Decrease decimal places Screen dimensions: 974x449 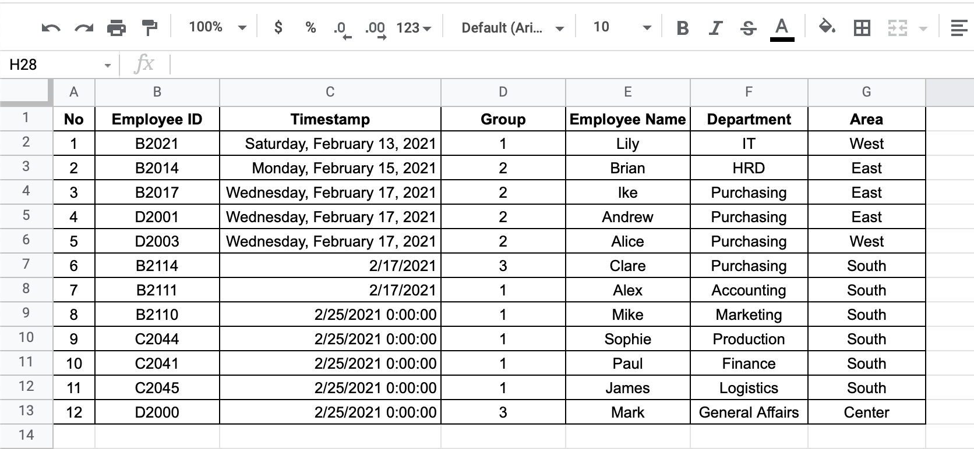pos(341,27)
